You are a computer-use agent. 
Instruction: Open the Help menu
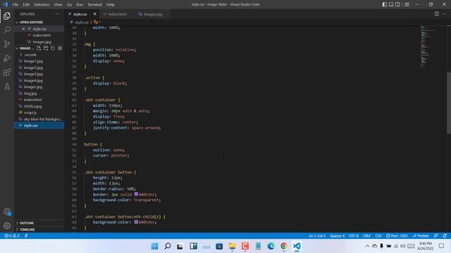(x=111, y=5)
